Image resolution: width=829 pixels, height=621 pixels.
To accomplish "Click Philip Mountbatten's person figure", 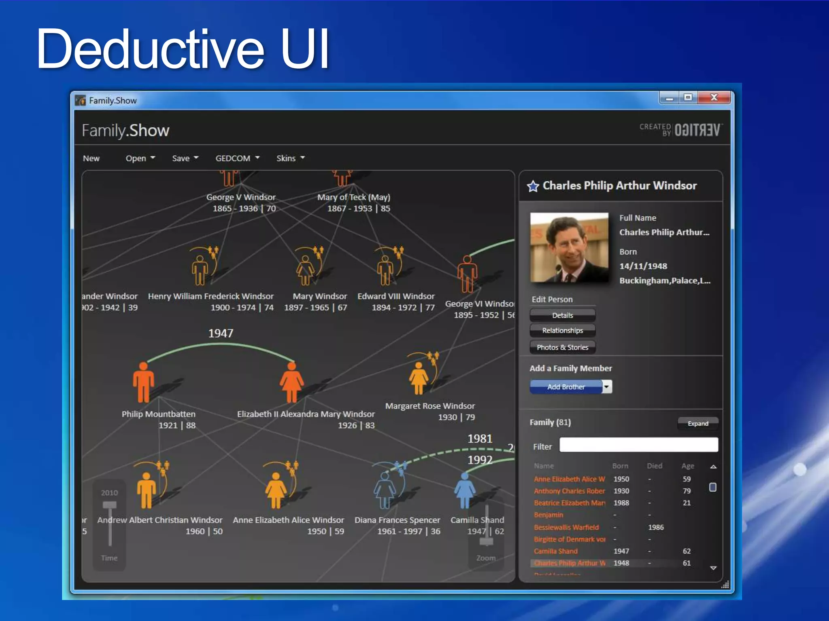I will 143,382.
